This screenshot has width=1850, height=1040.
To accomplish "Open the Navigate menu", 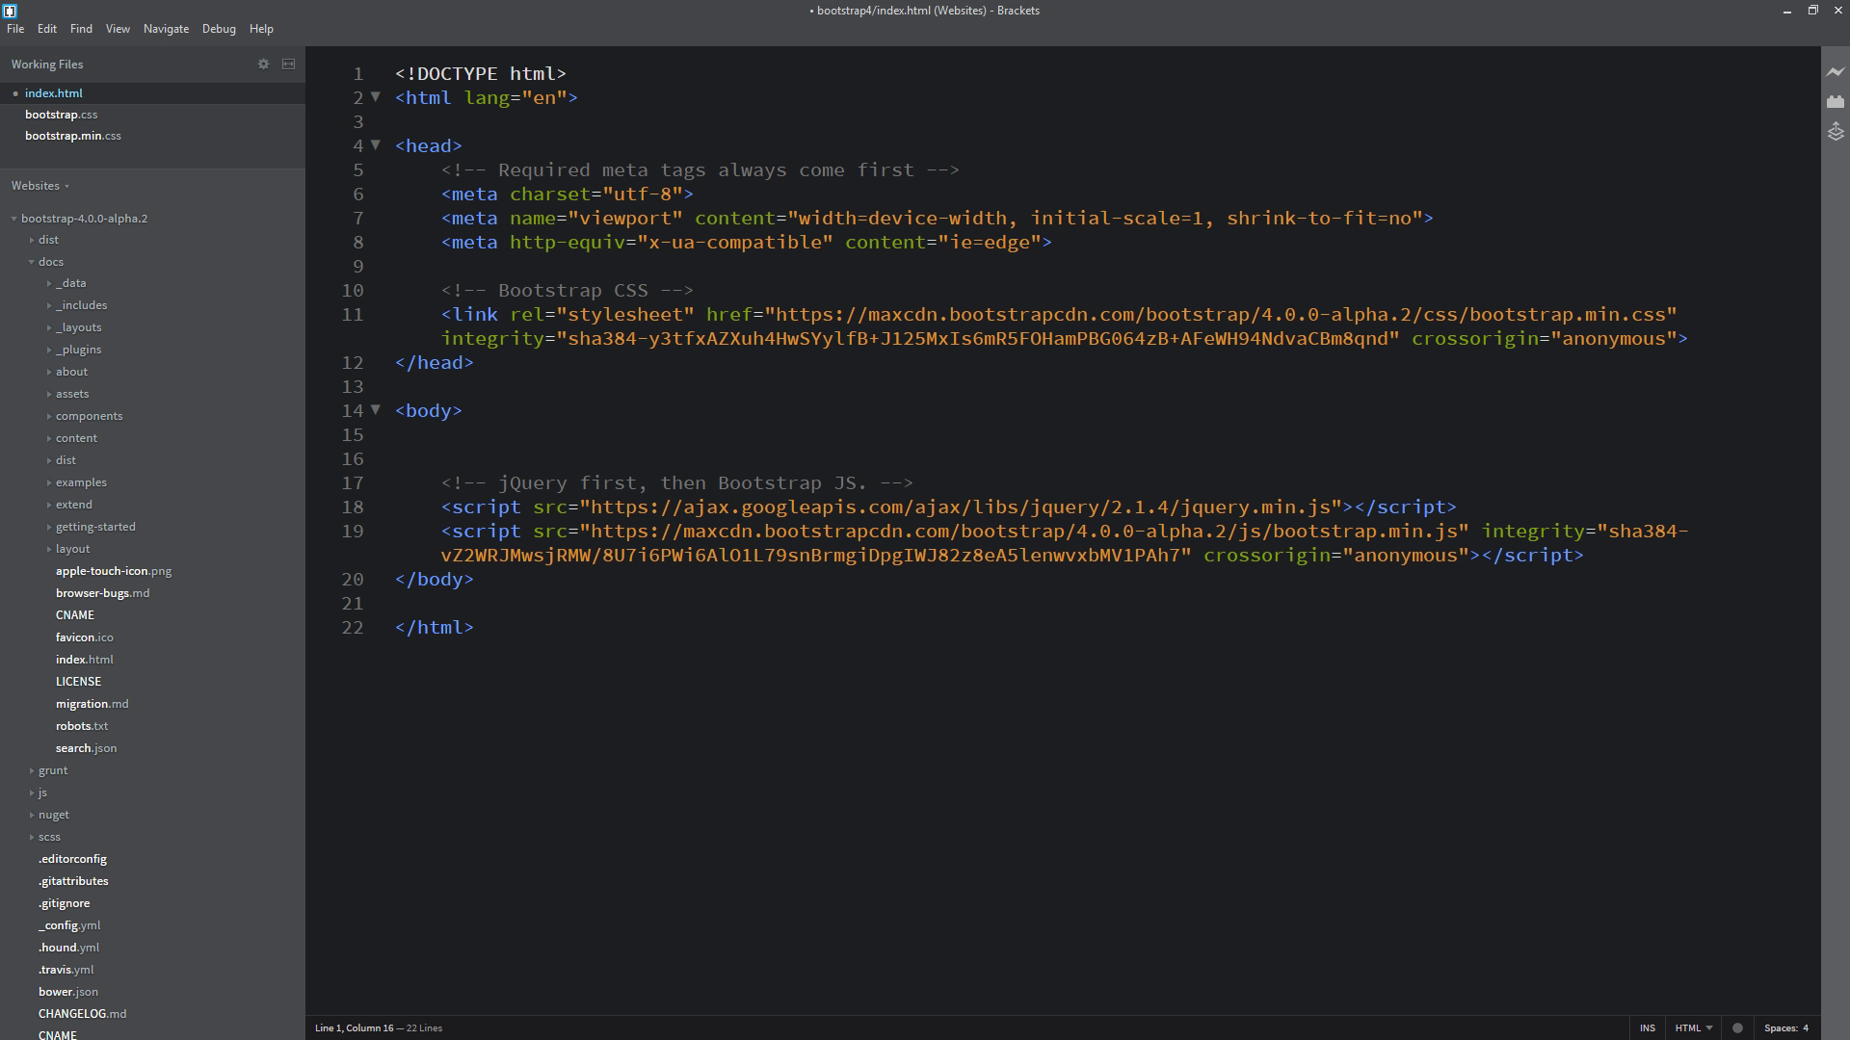I will point(166,29).
